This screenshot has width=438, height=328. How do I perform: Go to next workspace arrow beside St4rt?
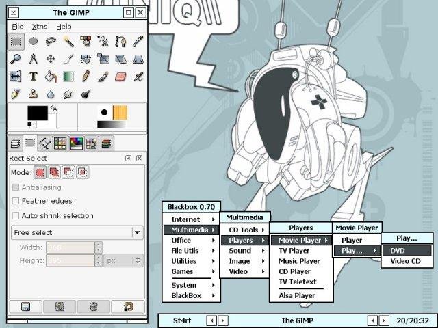coord(222,320)
